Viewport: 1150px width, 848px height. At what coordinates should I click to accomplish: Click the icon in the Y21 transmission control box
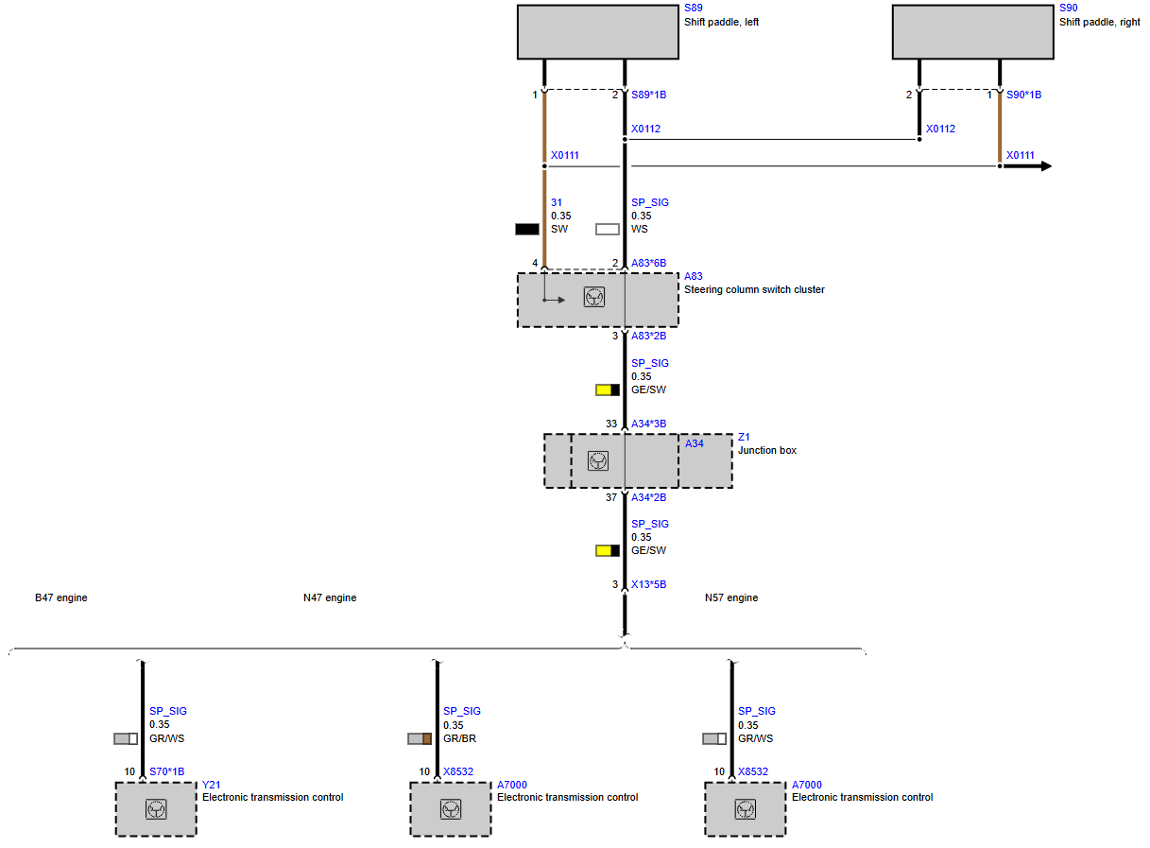coord(156,809)
